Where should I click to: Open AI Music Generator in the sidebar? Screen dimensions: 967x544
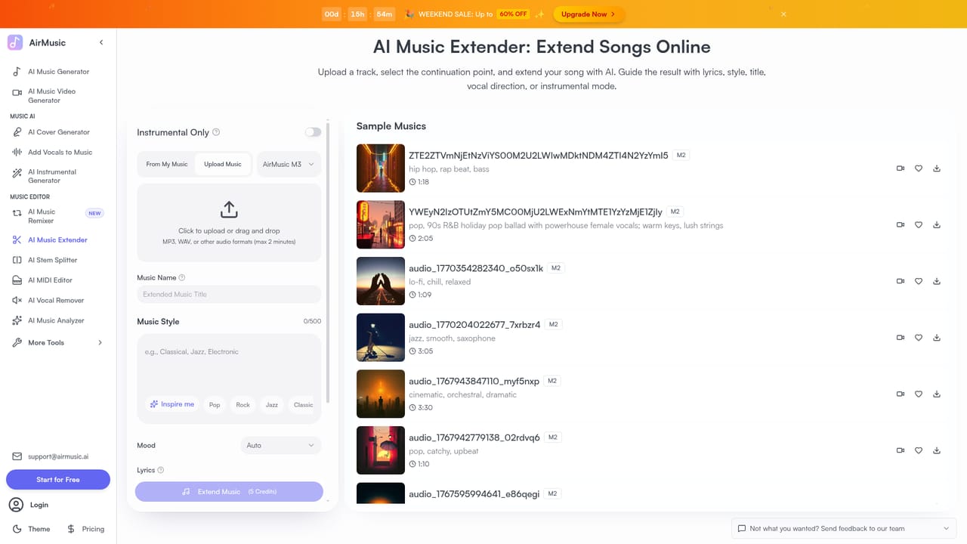click(57, 72)
